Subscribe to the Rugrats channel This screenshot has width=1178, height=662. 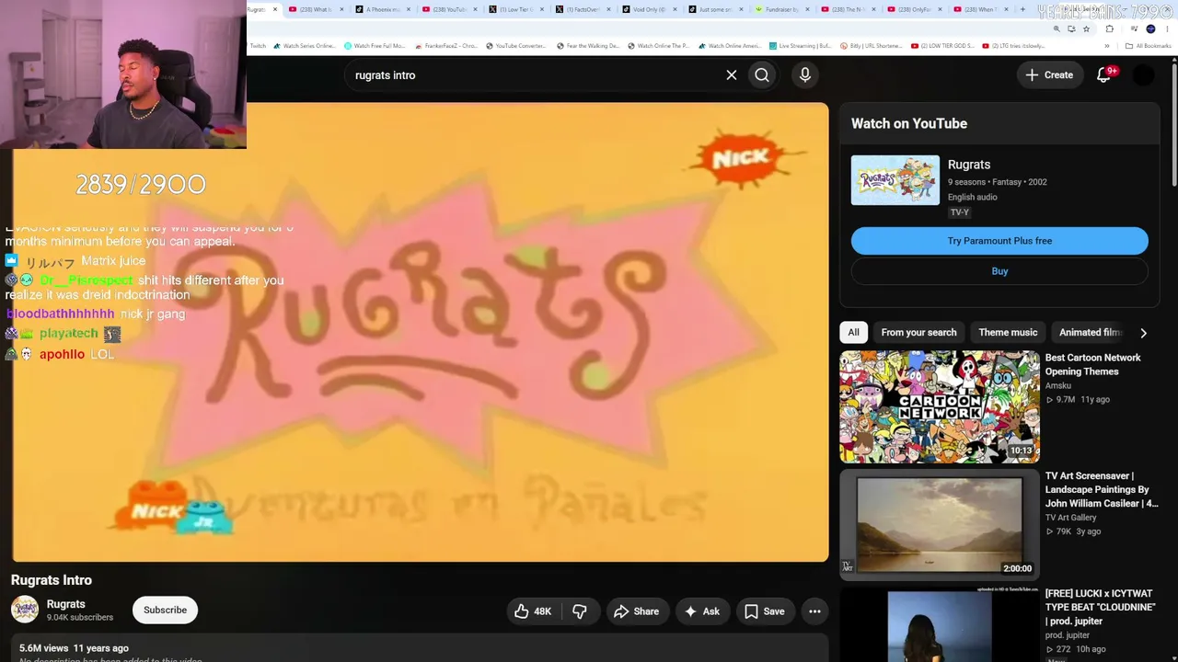point(165,611)
